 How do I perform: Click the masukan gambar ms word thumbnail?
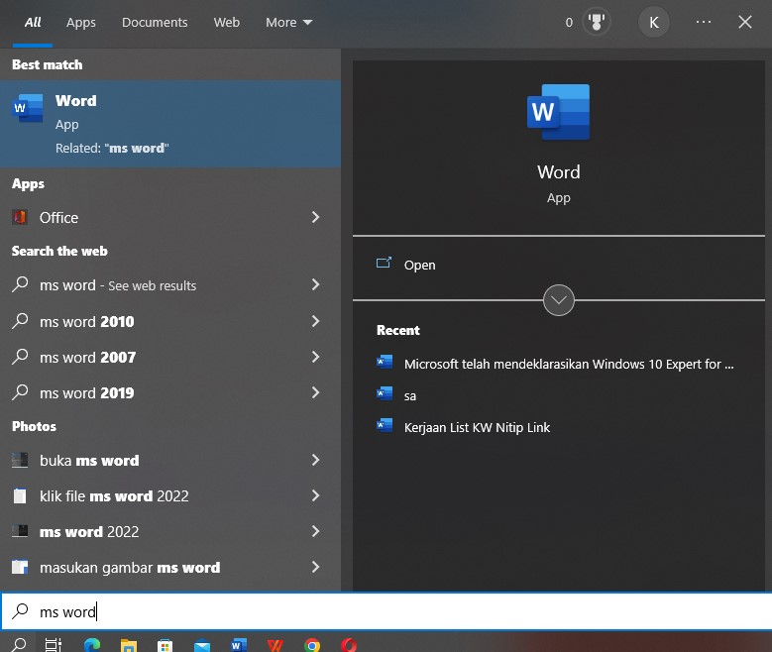tap(20, 568)
